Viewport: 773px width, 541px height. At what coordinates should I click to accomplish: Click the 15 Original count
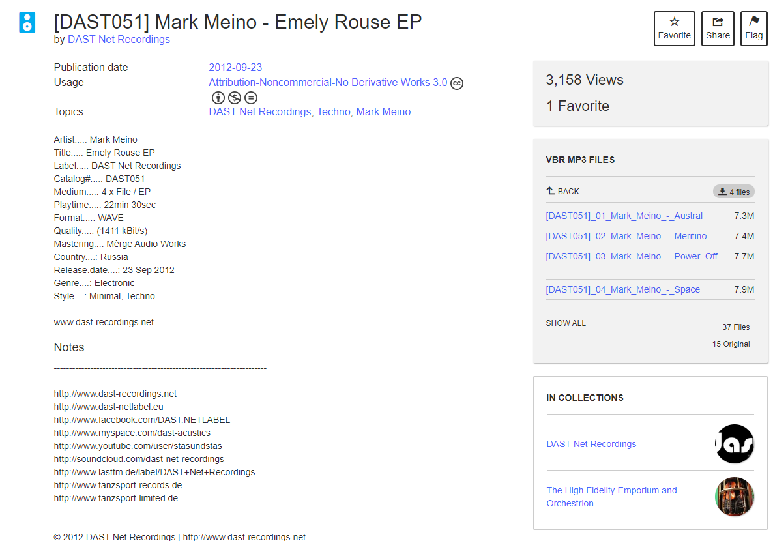click(731, 344)
